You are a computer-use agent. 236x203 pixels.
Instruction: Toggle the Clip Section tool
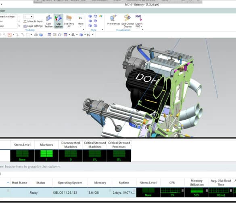(x=58, y=21)
